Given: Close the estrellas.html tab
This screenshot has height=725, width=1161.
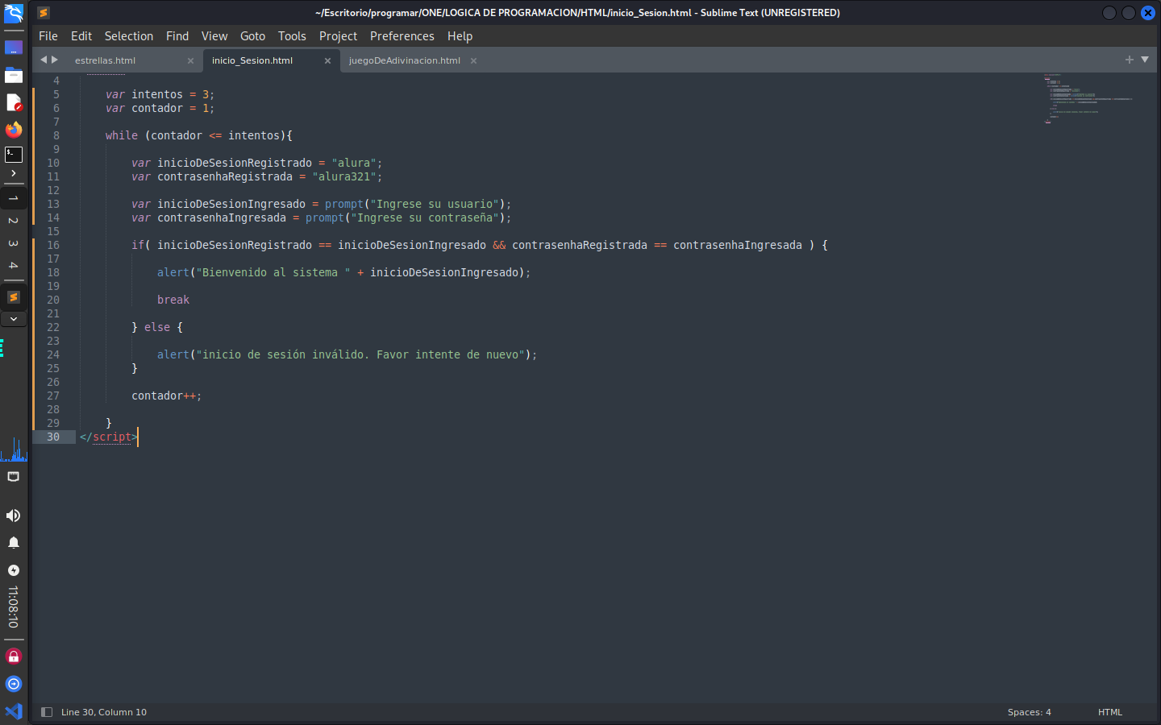Looking at the screenshot, I should (x=190, y=61).
